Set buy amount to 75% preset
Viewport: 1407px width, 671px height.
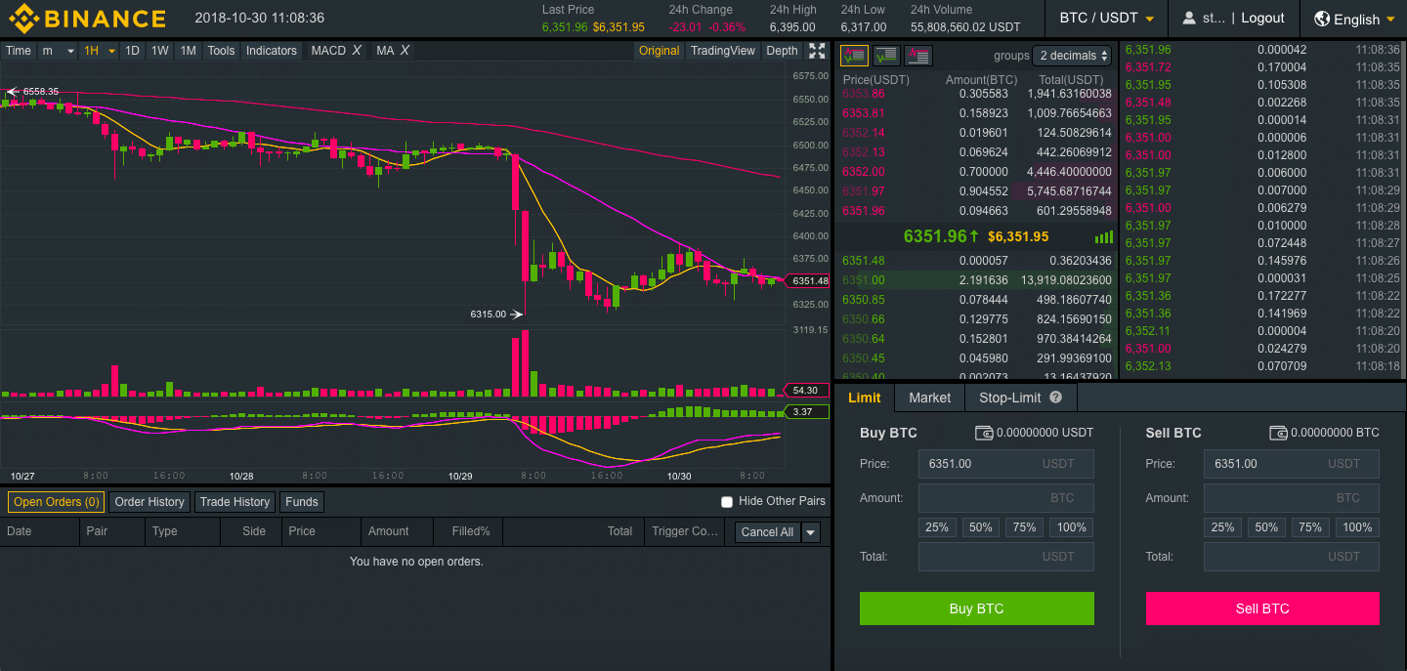[1024, 526]
